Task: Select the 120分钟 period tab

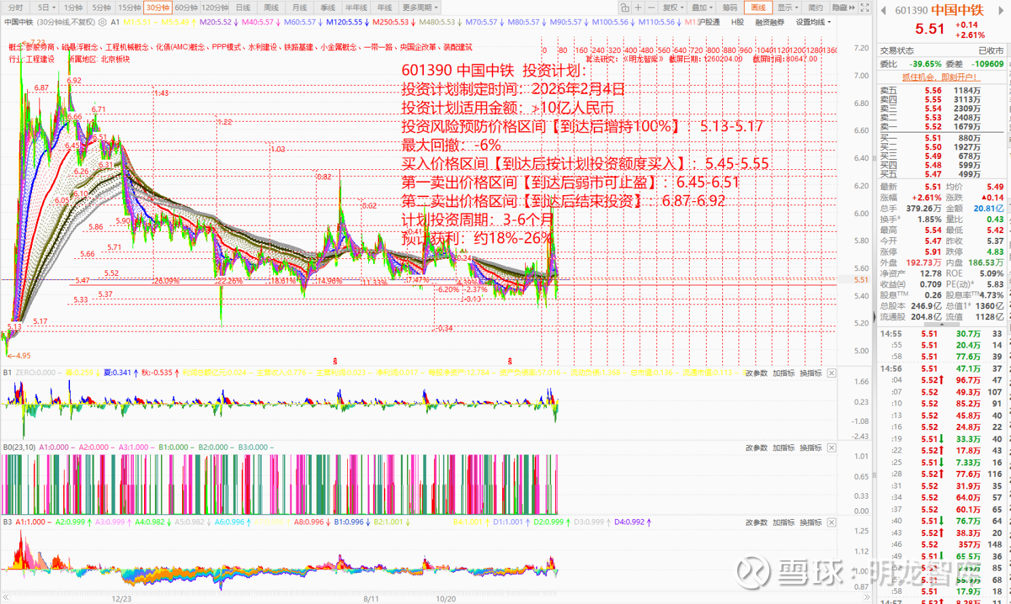Action: pyautogui.click(x=215, y=7)
